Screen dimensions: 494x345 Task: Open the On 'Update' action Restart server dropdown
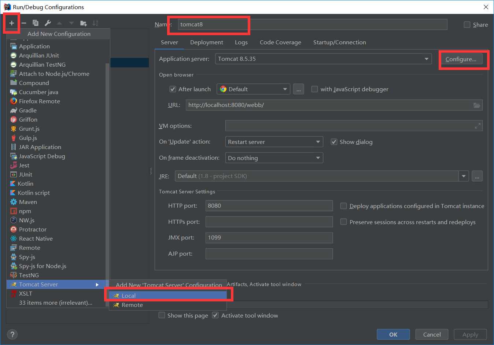(x=274, y=142)
